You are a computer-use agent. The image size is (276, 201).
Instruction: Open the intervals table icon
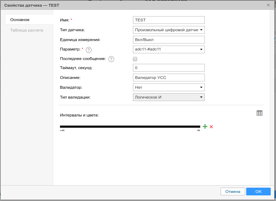click(x=260, y=113)
